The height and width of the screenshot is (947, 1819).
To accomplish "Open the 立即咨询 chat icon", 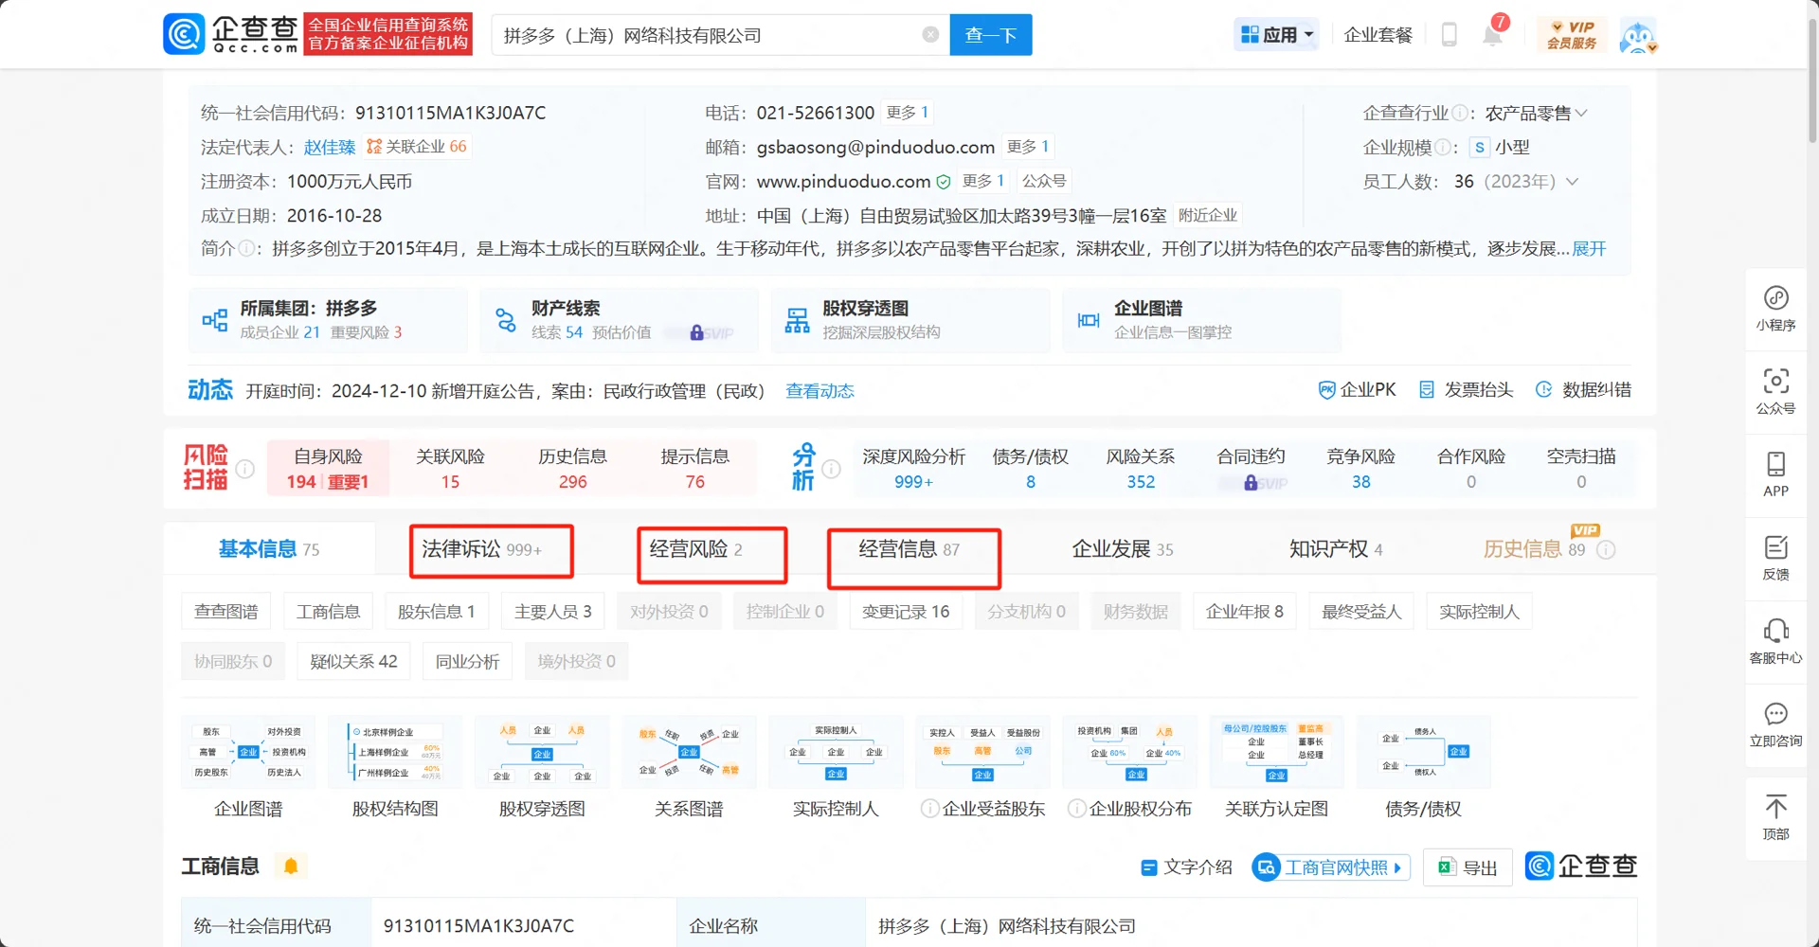I will pyautogui.click(x=1775, y=724).
